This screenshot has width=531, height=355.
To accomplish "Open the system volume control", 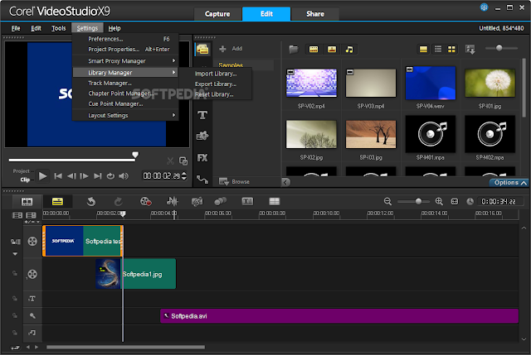I will tap(124, 176).
